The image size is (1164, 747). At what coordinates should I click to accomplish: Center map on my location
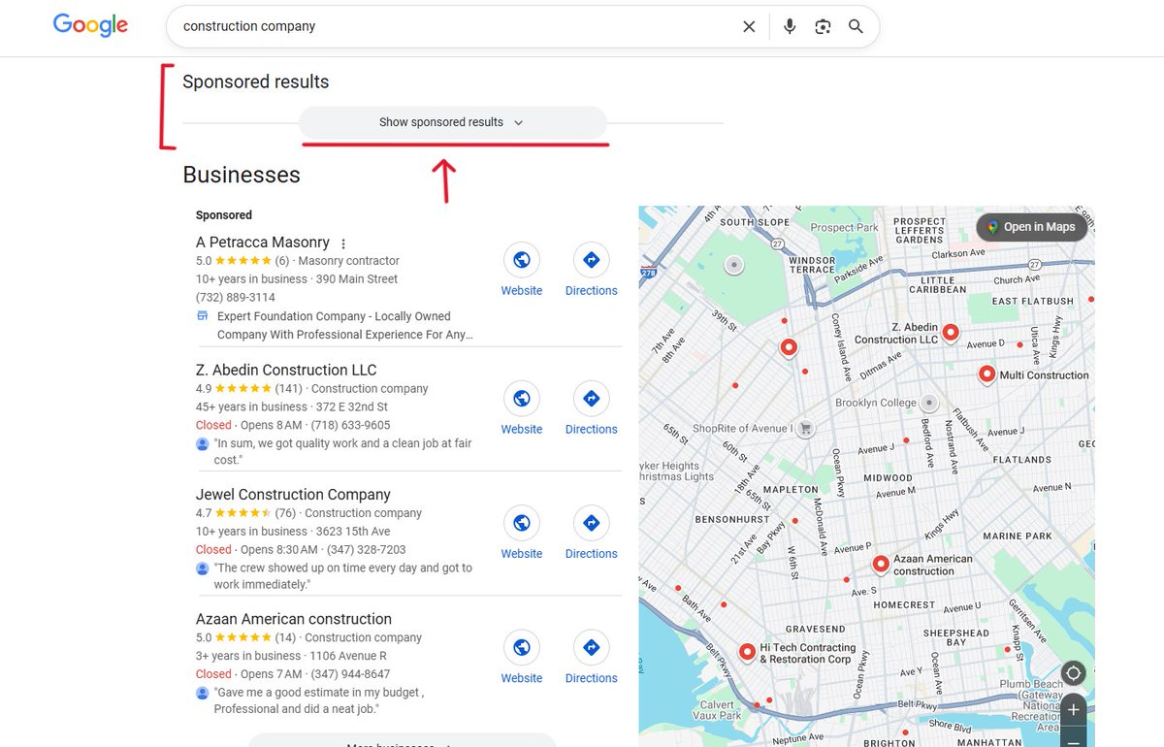[1074, 673]
